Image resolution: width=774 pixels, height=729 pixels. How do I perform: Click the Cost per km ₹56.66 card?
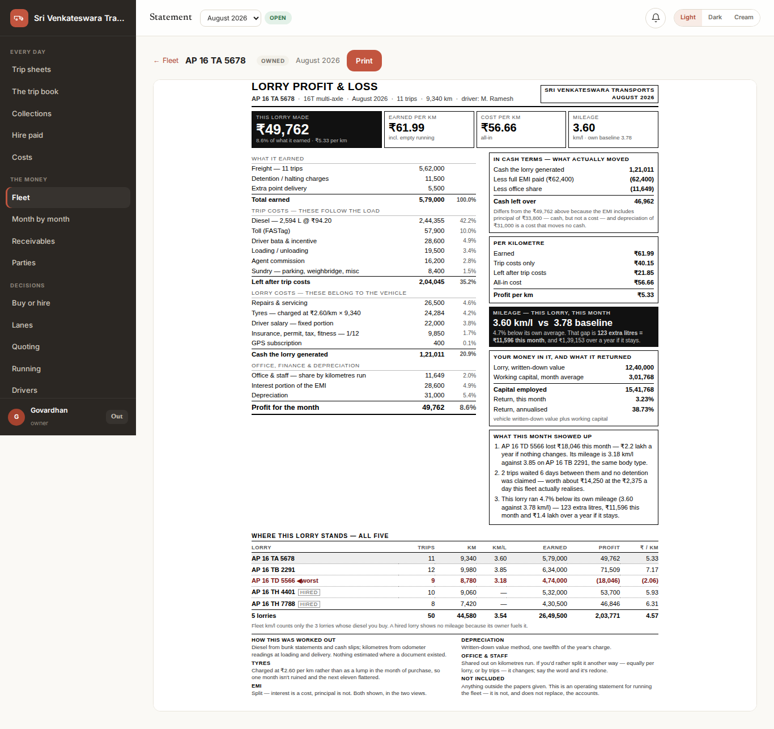[521, 129]
